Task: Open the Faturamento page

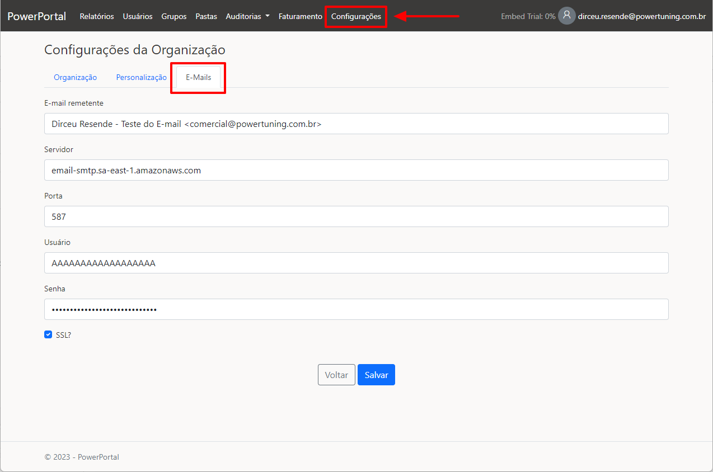Action: 301,16
